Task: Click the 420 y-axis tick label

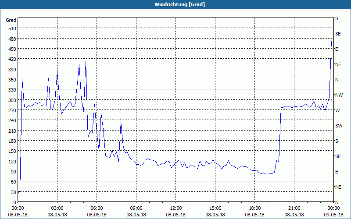Action: click(x=12, y=59)
